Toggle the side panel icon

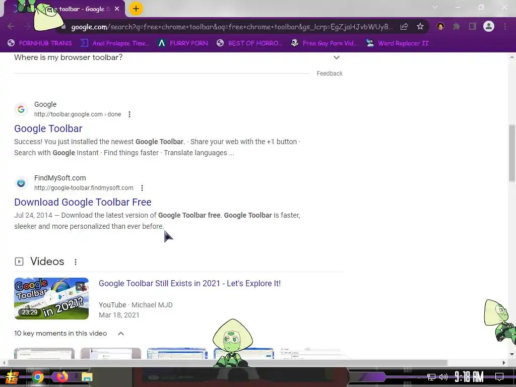pyautogui.click(x=473, y=27)
